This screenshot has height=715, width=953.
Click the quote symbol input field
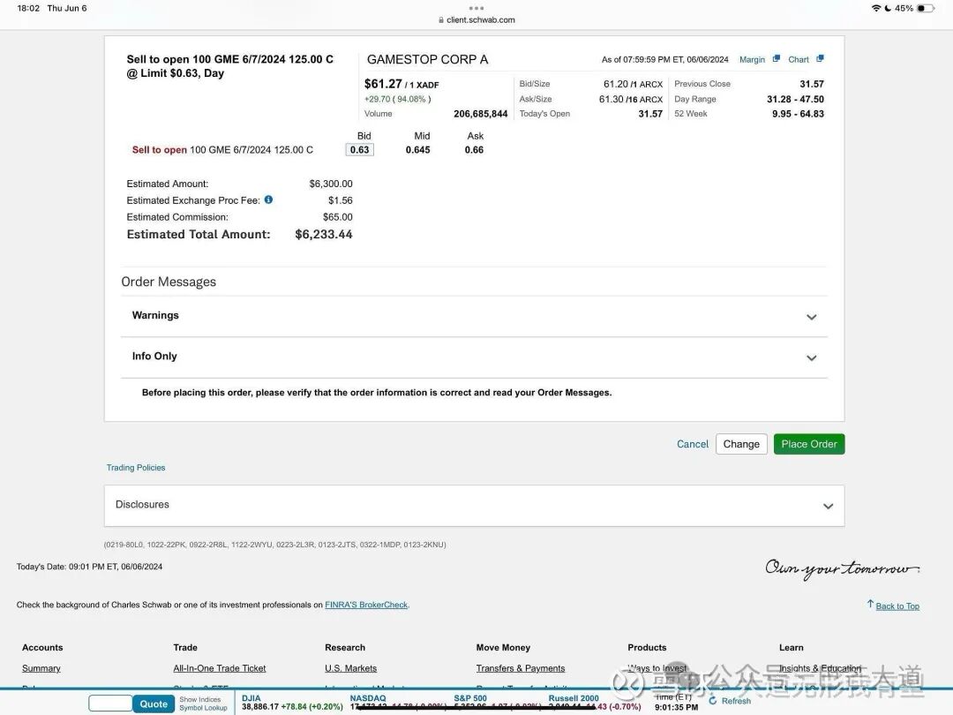click(110, 704)
